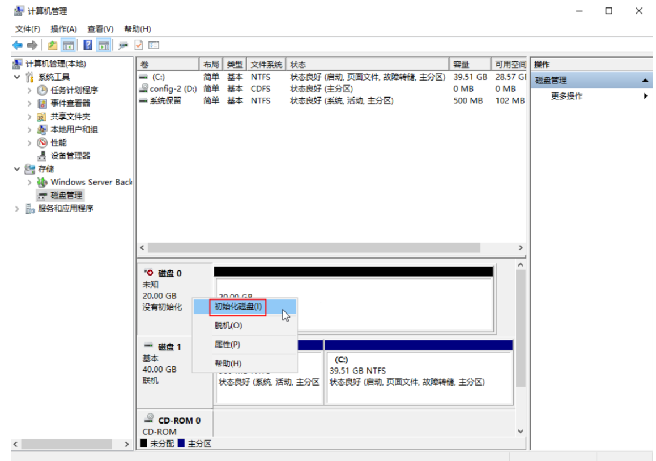Image resolution: width=656 pixels, height=461 pixels.
Task: Click the 卷 column header
Action: (168, 64)
